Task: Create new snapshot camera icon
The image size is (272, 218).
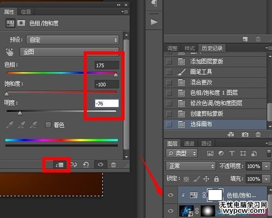Action: pos(245,135)
